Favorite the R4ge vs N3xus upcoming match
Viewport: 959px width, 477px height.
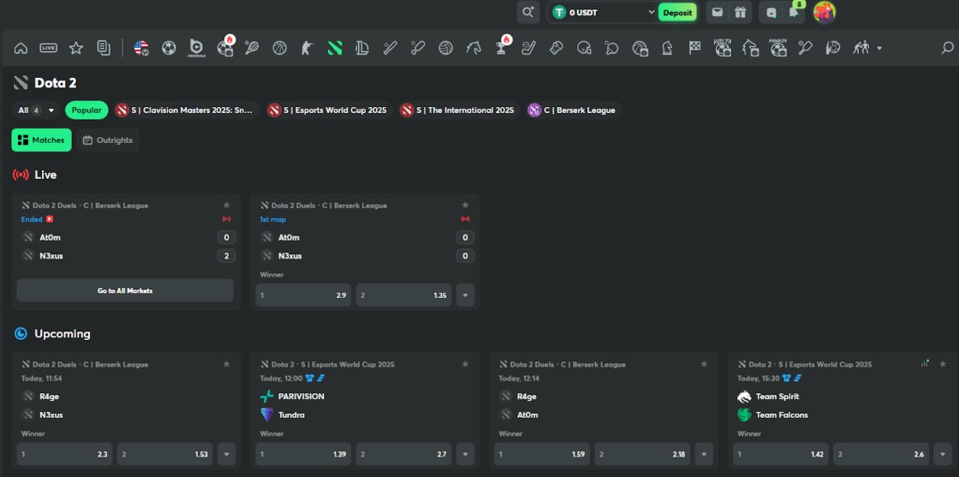(x=226, y=364)
